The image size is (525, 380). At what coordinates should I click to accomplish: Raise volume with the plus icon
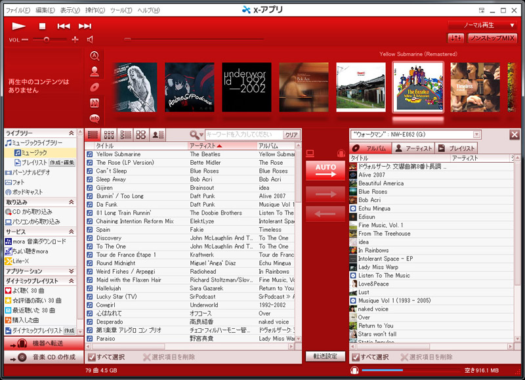click(x=75, y=40)
